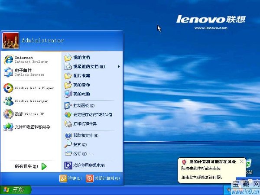Image resolution: width=260 pixels, height=195 pixels.
Task: Launch the Windows Messenger icon
Action: tap(8, 101)
